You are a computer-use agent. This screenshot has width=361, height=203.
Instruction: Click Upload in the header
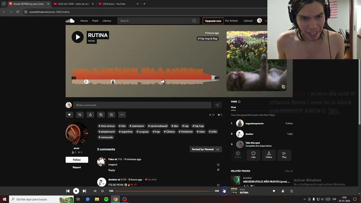point(248,21)
